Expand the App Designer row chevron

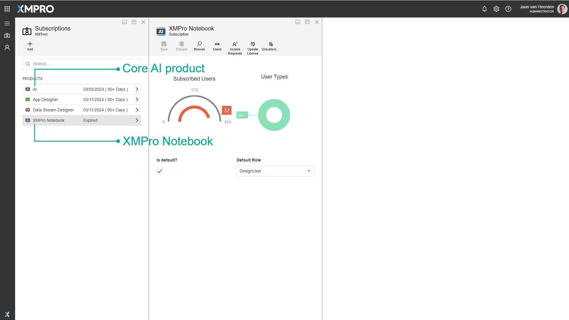(137, 100)
